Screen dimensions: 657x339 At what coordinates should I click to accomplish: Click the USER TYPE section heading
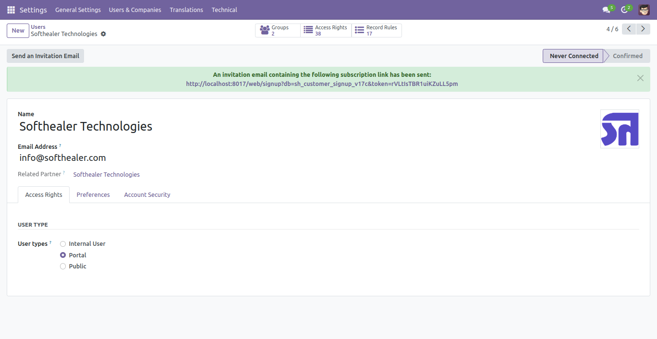coord(33,225)
